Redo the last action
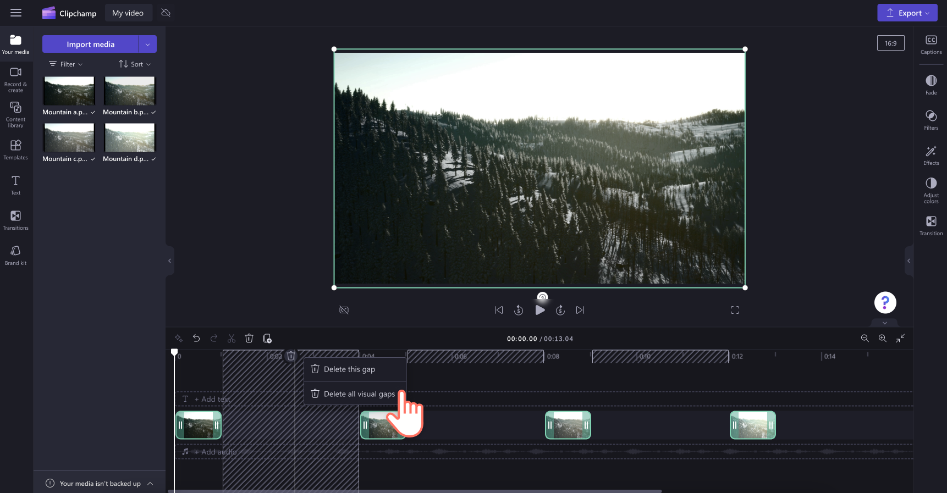947x493 pixels. (x=214, y=339)
